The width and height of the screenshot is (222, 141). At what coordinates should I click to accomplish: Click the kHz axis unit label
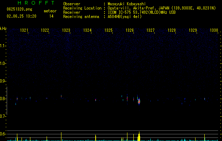pyautogui.click(x=3, y=29)
